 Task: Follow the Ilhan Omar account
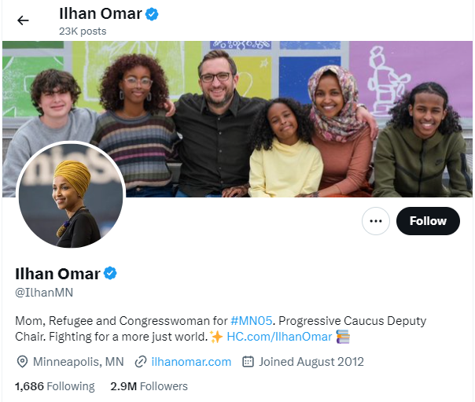pos(428,221)
